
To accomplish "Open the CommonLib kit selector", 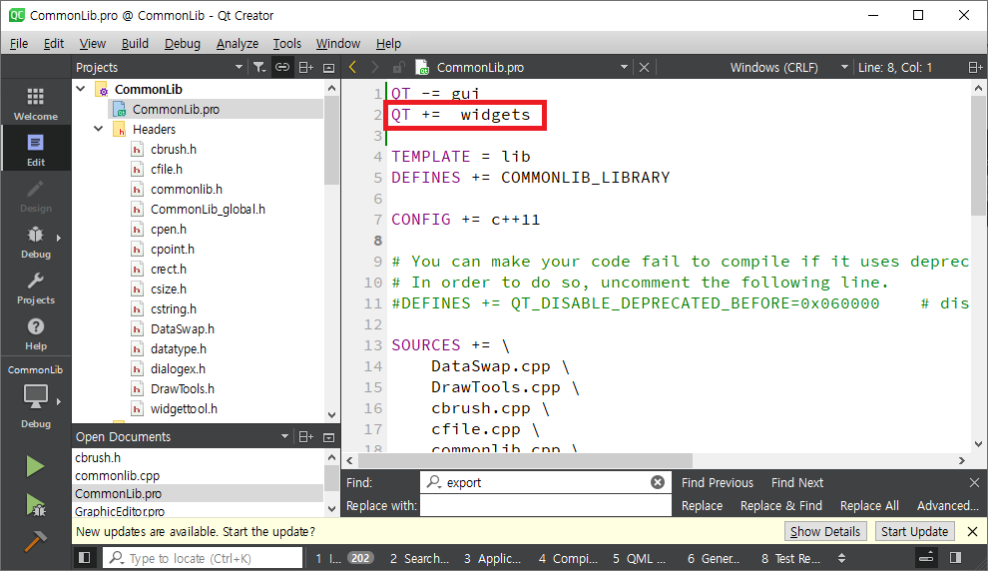I will point(35,395).
